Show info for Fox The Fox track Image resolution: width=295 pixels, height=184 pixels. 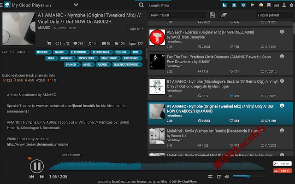click(x=282, y=56)
